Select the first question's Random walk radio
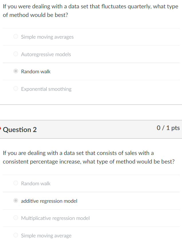 tap(16, 71)
